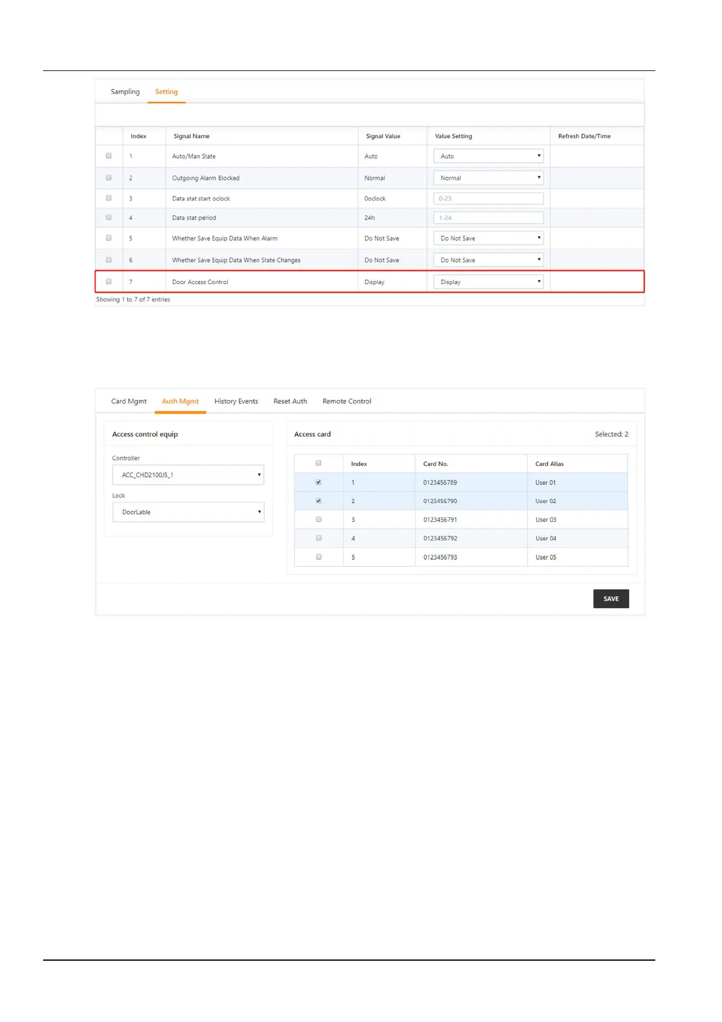Viewport: 722px width, 1022px height.
Task: Open Auto/Man State value dropdown
Action: tap(488, 156)
